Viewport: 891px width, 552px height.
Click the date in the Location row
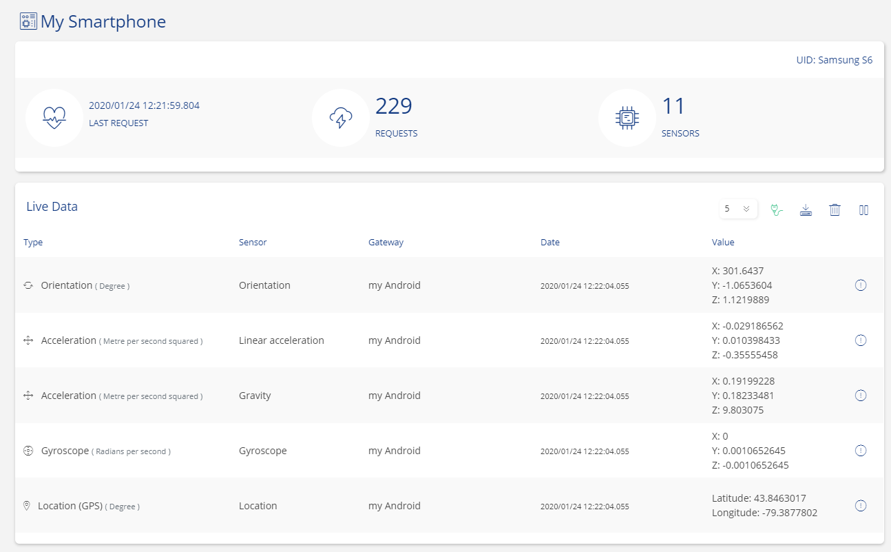tap(585, 507)
